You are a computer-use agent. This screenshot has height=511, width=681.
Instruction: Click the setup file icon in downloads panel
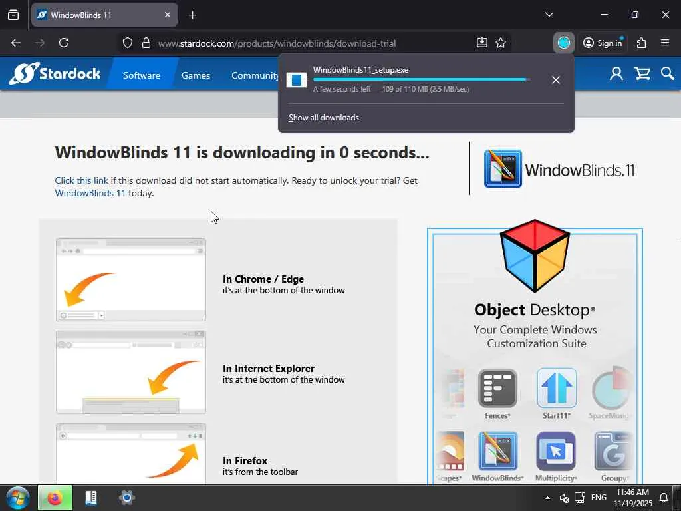coord(297,80)
